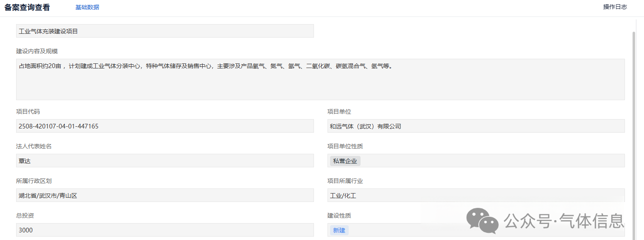
Task: Expand the 湖北省/武汉市/青山区 region selector
Action: click(165, 195)
